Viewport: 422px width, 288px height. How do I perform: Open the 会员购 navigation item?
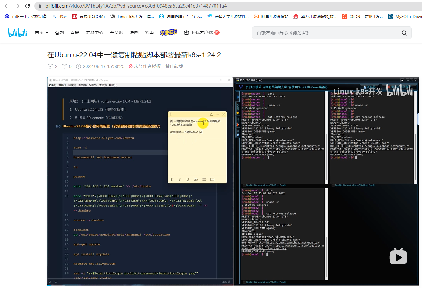click(x=117, y=32)
